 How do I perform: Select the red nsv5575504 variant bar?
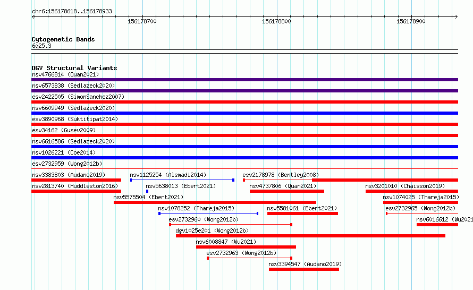pos(215,202)
